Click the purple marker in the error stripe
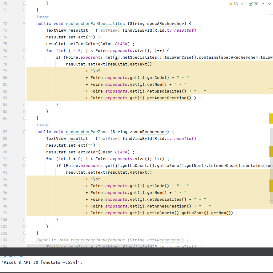Screen dimensions: 273x273 (x=271, y=13)
